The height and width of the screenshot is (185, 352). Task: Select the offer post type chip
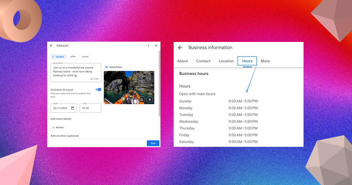73,57
